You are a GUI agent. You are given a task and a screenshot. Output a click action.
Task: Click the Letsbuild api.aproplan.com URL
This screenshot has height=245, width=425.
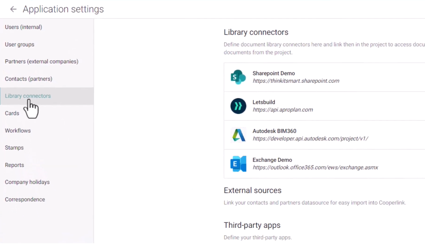(x=283, y=110)
